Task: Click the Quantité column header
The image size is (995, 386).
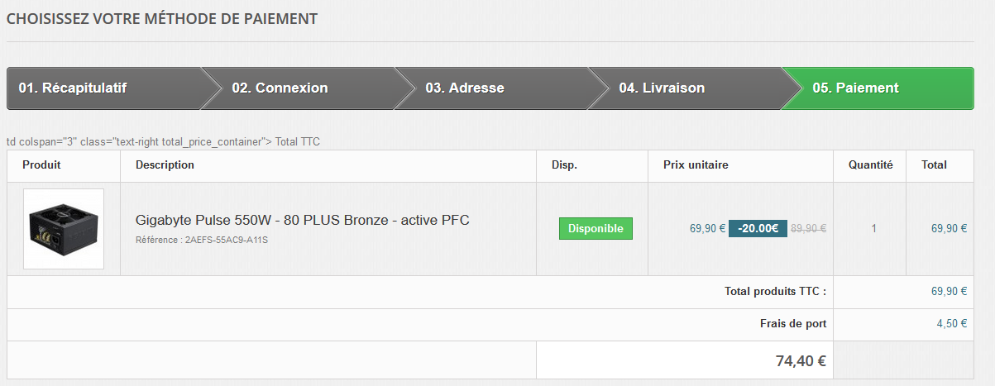Action: coord(870,165)
